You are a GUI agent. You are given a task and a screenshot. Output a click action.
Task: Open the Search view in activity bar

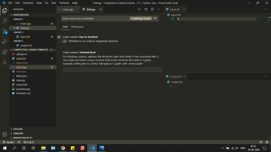(5, 21)
